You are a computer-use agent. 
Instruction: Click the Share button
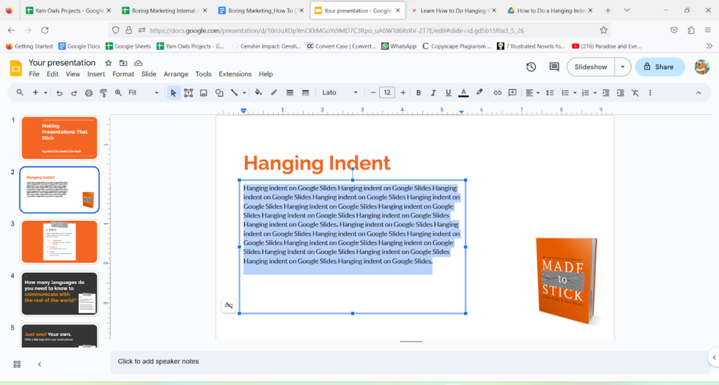pyautogui.click(x=660, y=67)
